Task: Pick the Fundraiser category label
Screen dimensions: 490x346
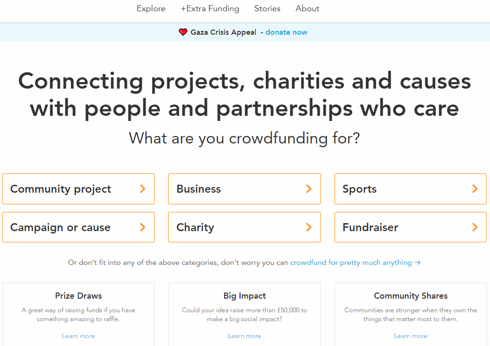Action: [370, 227]
